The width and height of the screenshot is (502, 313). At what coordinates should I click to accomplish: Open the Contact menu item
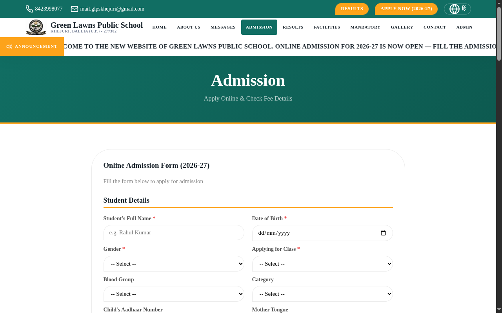[x=435, y=27]
